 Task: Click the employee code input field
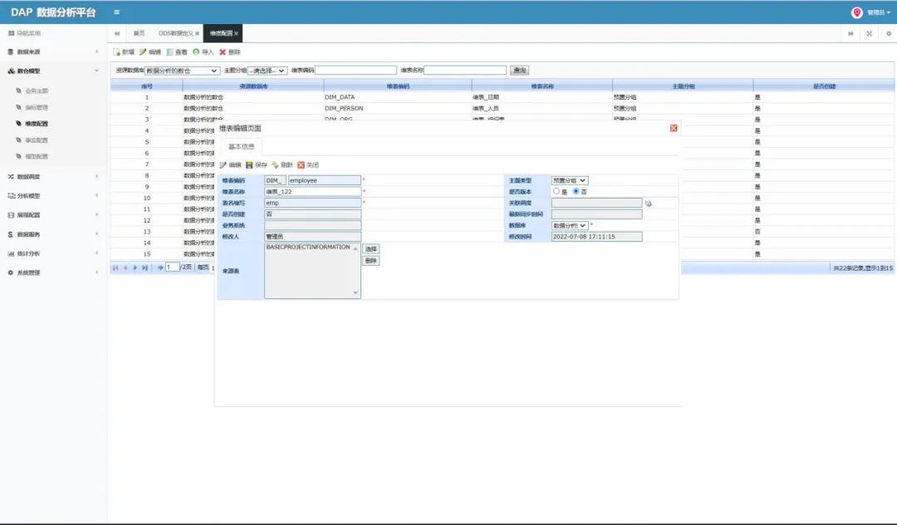(324, 180)
